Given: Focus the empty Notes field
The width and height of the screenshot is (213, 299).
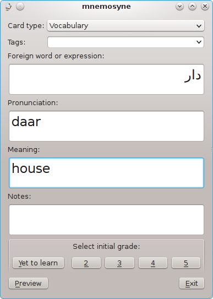Looking at the screenshot, I should (x=107, y=220).
